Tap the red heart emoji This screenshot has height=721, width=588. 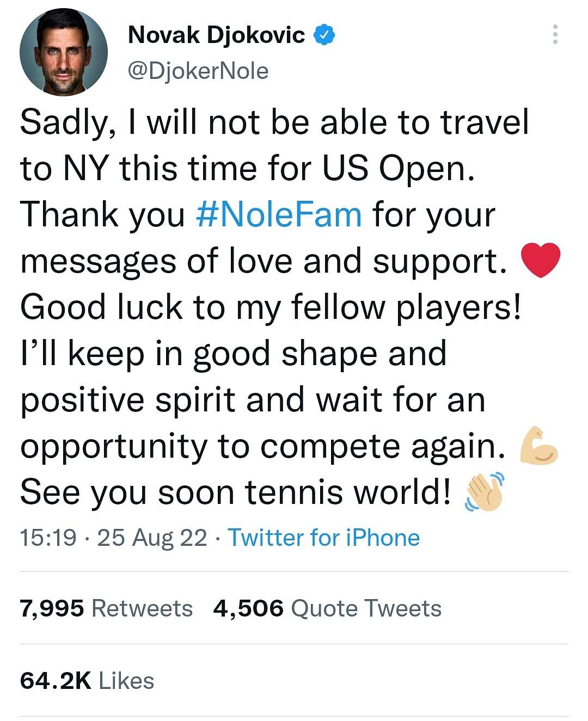tap(540, 260)
